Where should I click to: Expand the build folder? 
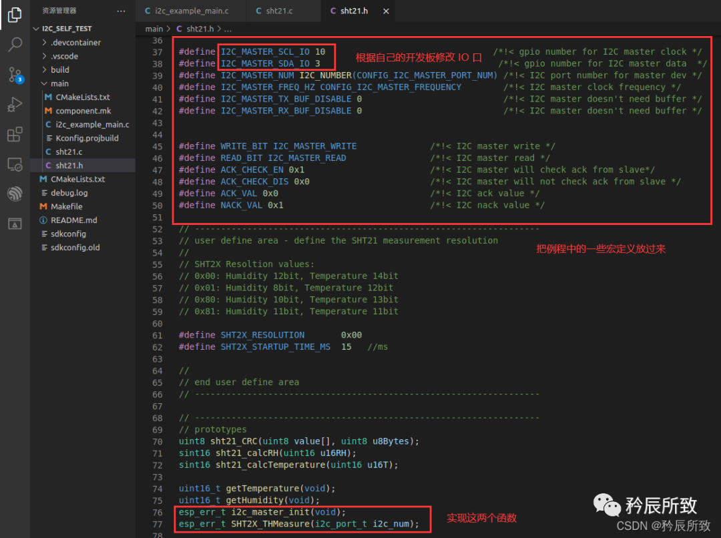pyautogui.click(x=59, y=70)
